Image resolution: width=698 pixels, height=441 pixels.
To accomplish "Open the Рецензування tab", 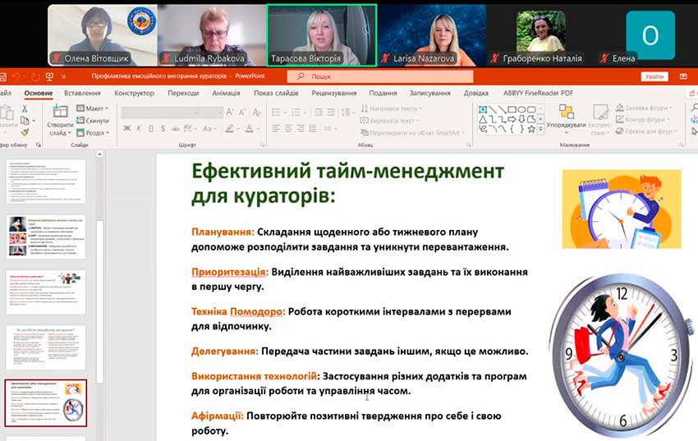I will click(334, 93).
